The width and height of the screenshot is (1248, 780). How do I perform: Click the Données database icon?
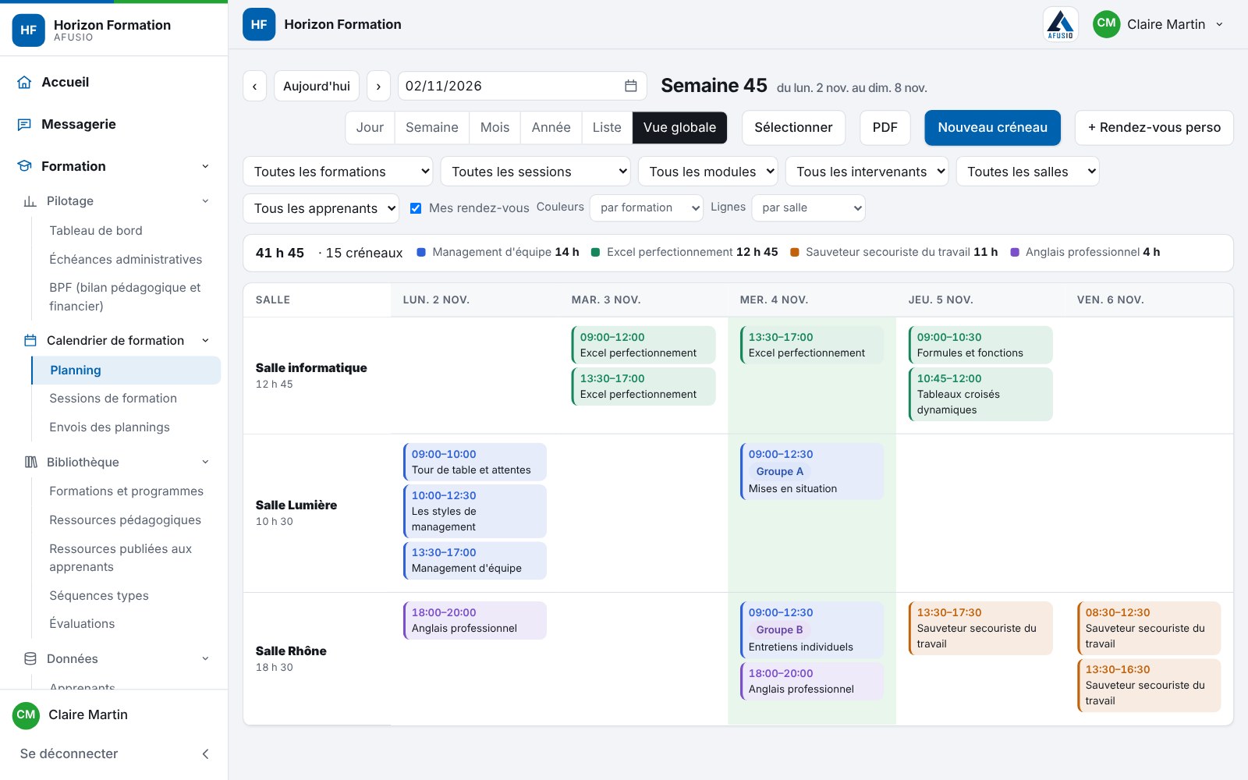(x=30, y=658)
